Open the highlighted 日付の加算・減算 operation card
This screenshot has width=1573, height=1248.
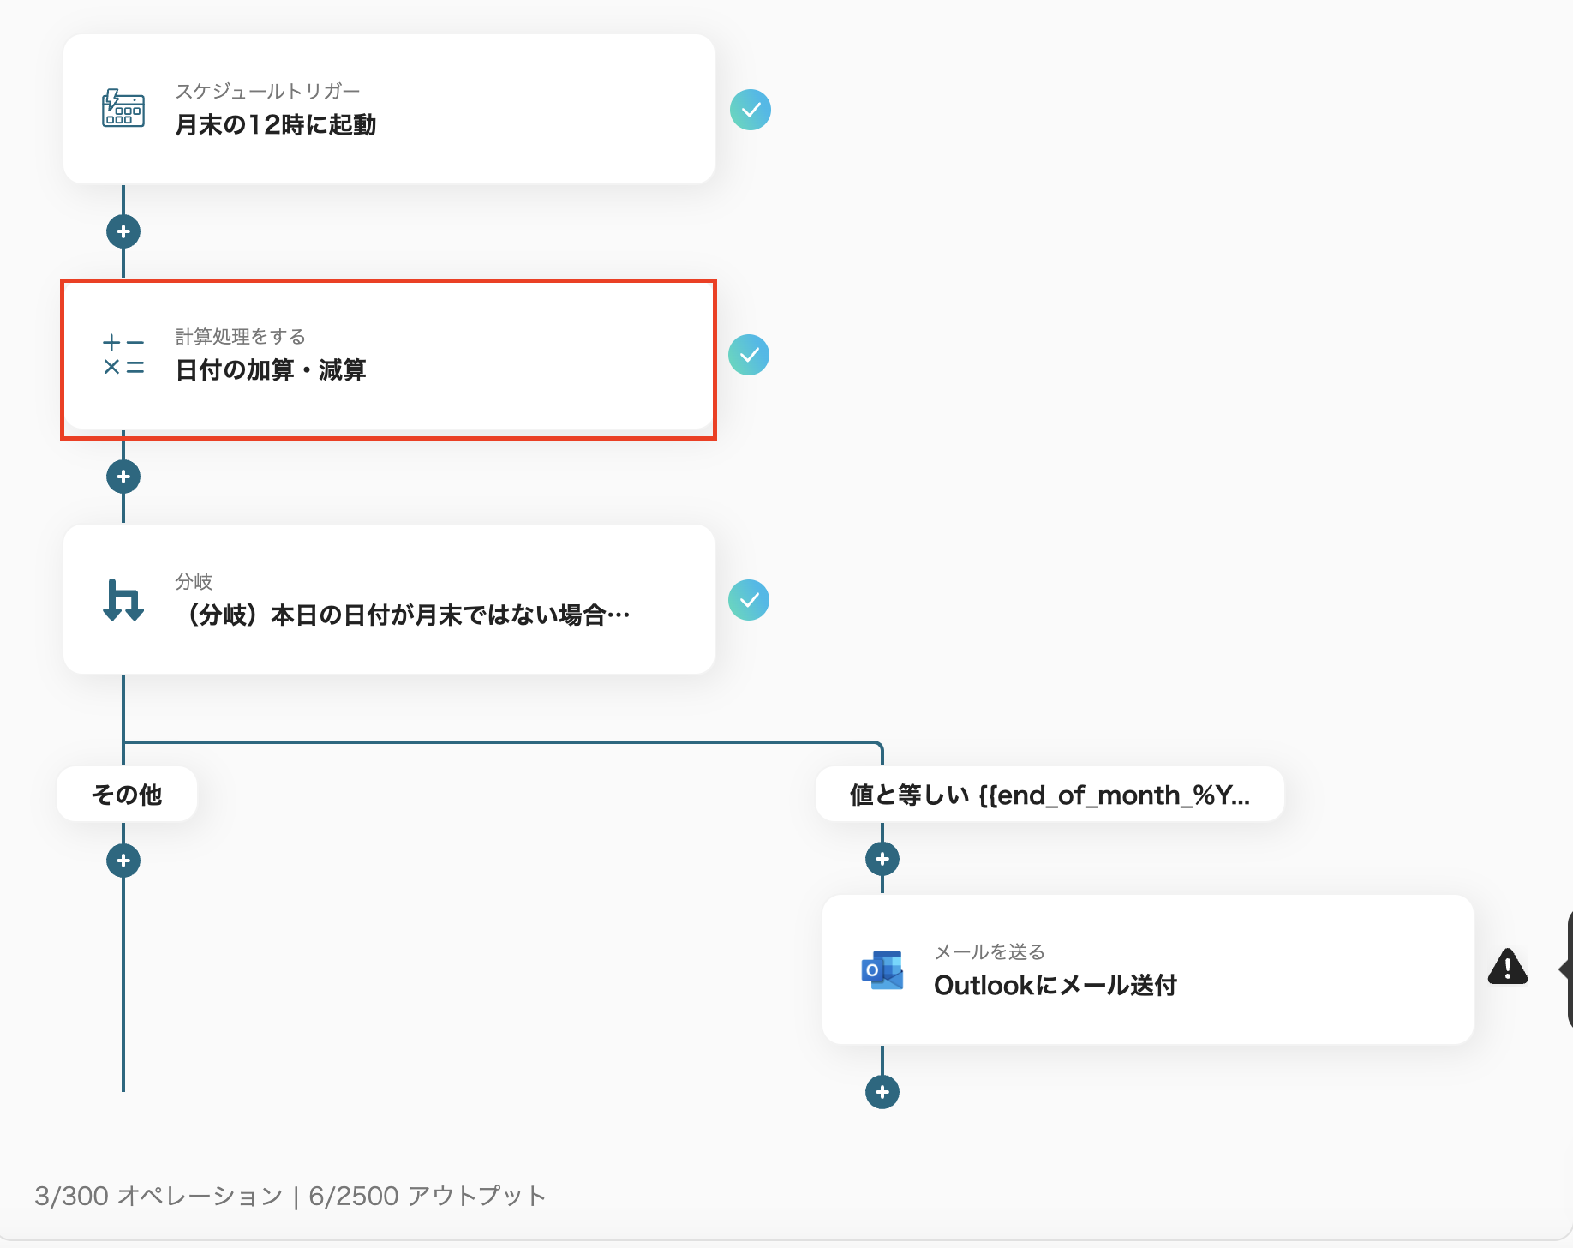pyautogui.click(x=387, y=355)
